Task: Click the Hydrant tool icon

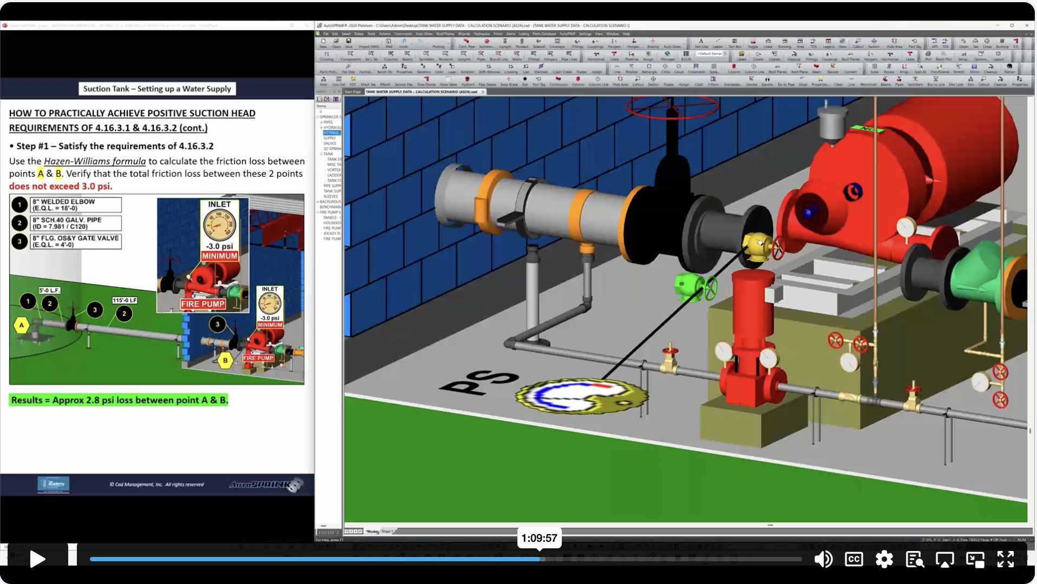Action: [x=468, y=81]
